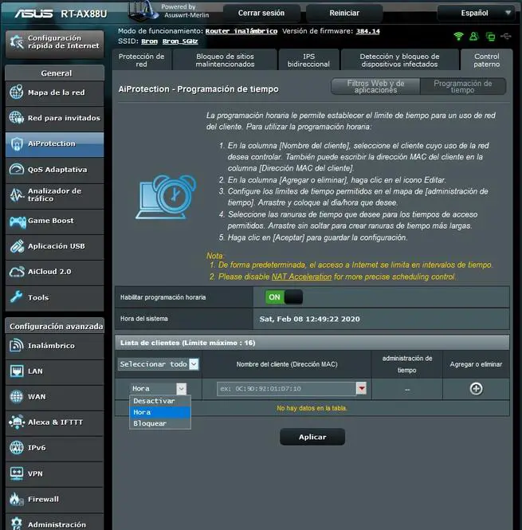This screenshot has height=530, width=522.
Task: Open the Router inalámbrico mode link
Action: pos(241,31)
